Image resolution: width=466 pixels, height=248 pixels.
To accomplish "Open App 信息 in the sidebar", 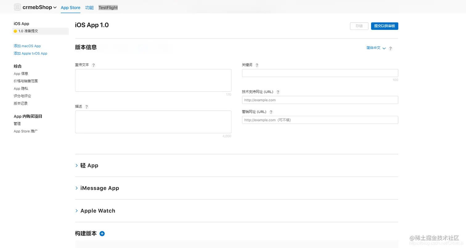I will click(x=21, y=74).
